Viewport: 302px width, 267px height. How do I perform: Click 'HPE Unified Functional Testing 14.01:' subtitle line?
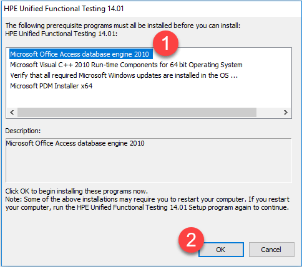tap(61, 34)
